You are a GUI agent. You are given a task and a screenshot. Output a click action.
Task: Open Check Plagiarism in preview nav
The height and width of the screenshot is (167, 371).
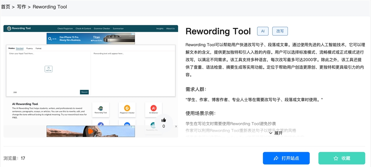(65, 29)
